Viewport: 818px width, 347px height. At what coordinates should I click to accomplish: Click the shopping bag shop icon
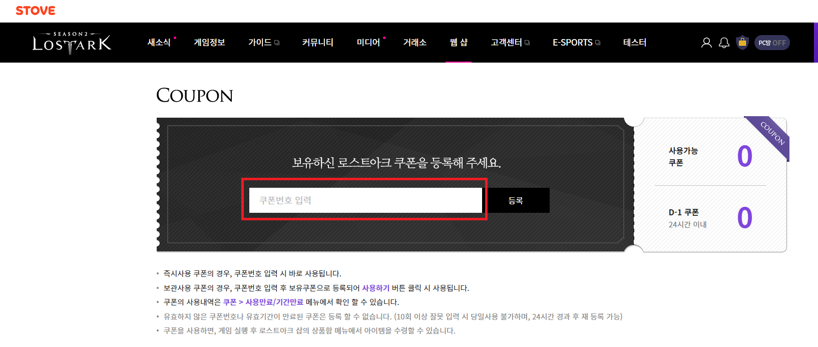tap(742, 43)
